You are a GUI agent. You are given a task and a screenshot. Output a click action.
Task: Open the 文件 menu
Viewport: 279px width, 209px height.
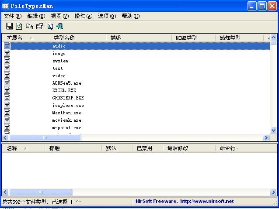click(x=12, y=16)
